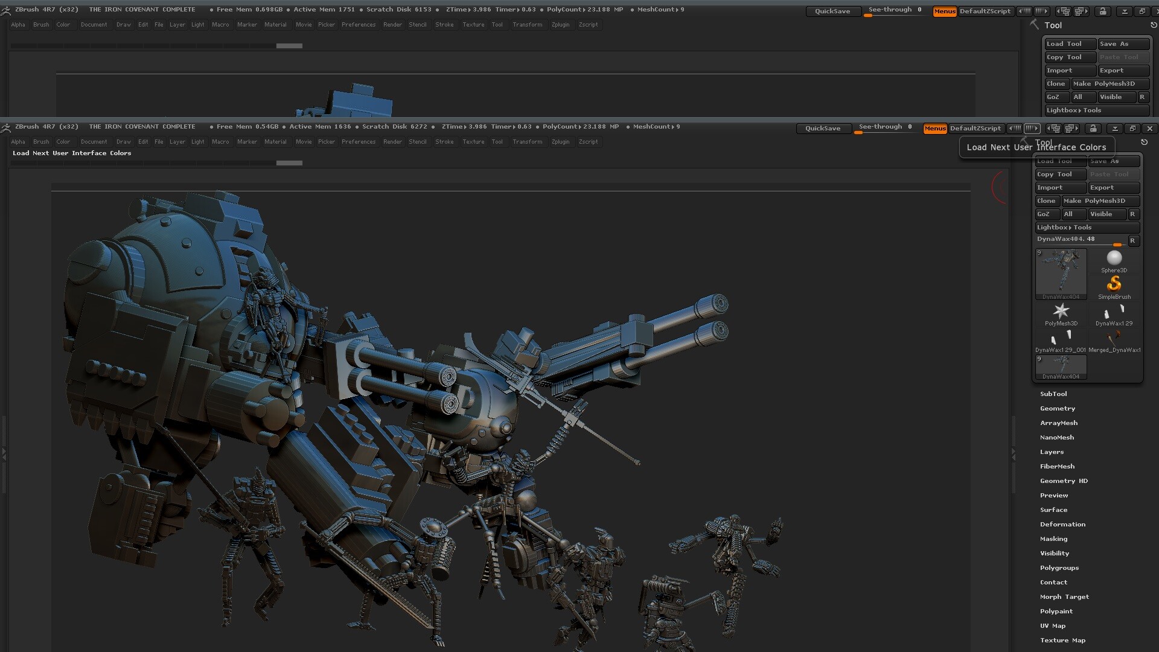Select the Sphere3D tool
The image size is (1159, 652).
pyautogui.click(x=1114, y=261)
